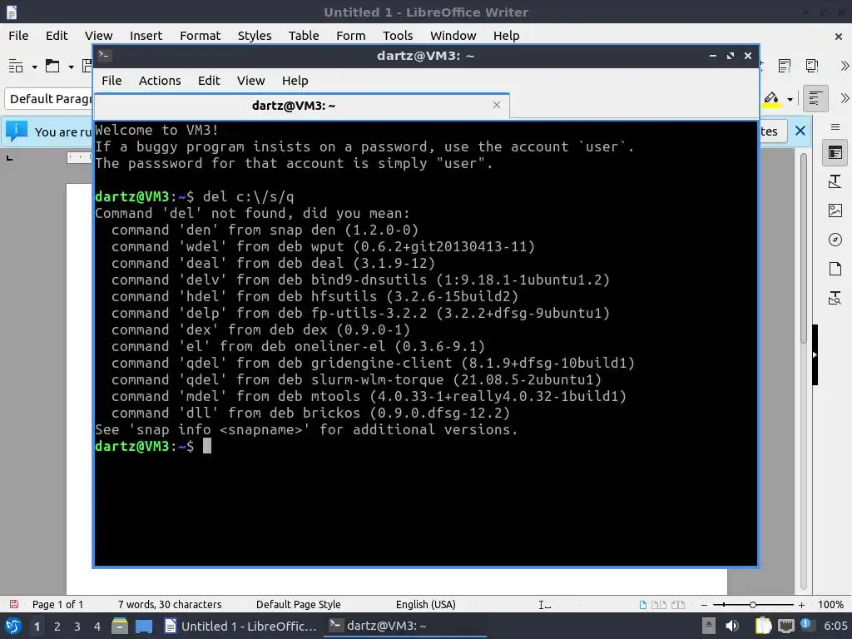Open the sidebar Styles deck
Viewport: 852px width, 639px height.
tap(835, 181)
